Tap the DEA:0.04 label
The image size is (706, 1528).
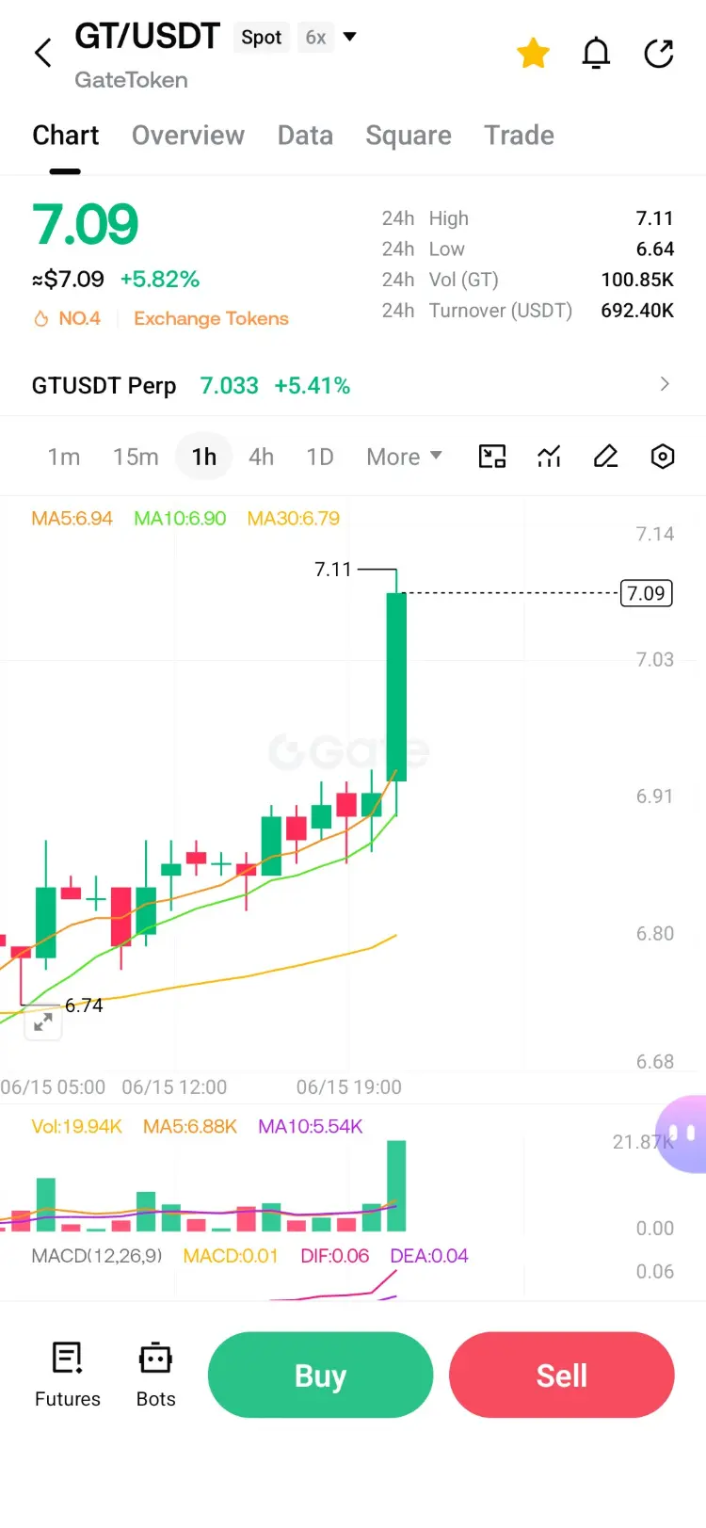pyautogui.click(x=429, y=1256)
